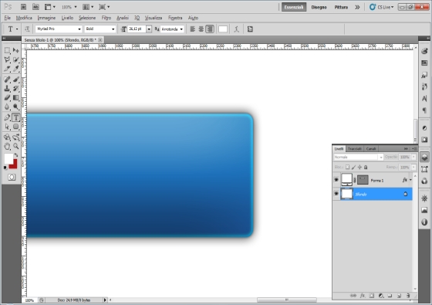
Task: Click the font size input field
Action: click(137, 29)
